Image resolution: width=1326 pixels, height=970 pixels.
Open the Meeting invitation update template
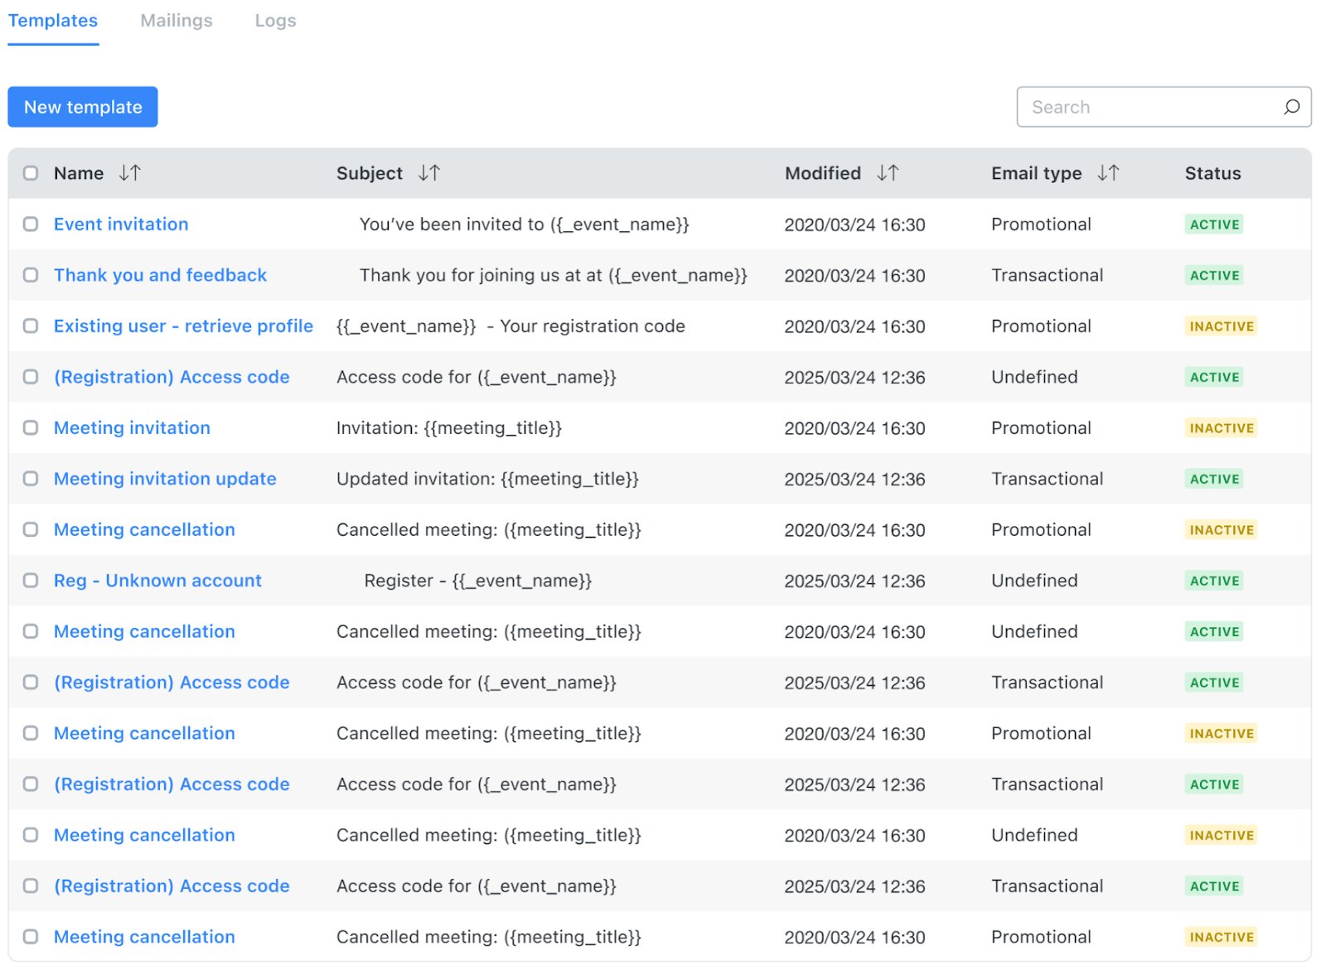point(165,479)
